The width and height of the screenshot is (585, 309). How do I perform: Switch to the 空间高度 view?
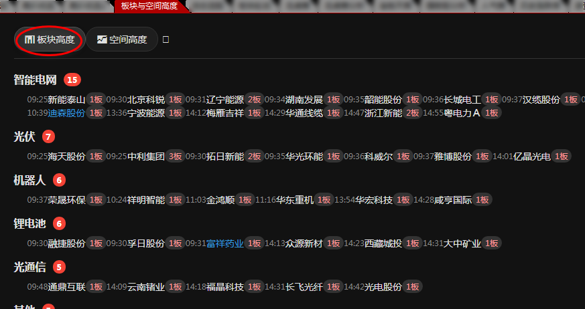pyautogui.click(x=122, y=39)
